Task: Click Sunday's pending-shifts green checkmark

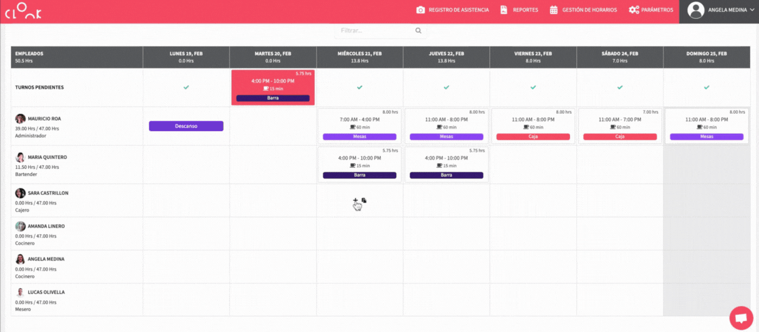Action: pyautogui.click(x=706, y=87)
